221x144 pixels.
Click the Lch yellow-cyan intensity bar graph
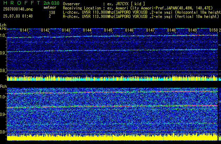point(112,78)
